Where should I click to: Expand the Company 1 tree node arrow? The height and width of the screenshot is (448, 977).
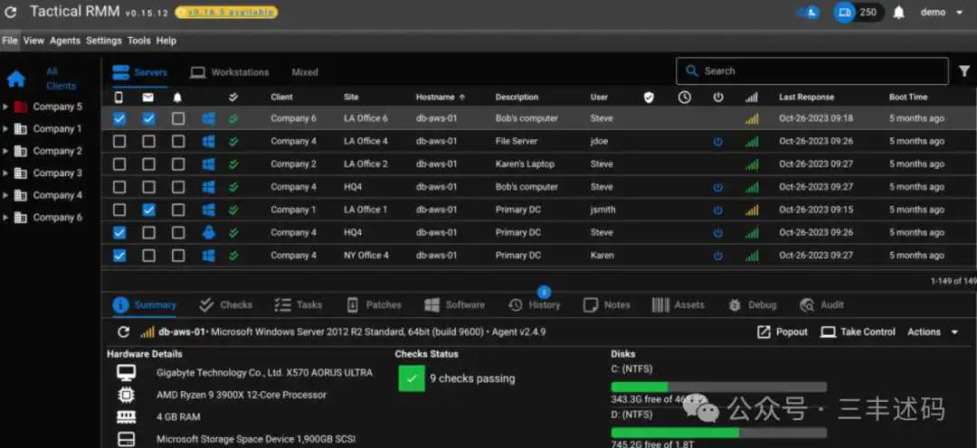pos(5,129)
